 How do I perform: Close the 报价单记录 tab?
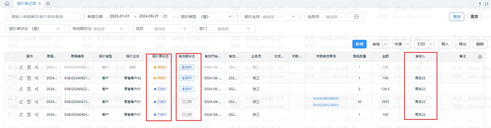pyautogui.click(x=40, y=4)
